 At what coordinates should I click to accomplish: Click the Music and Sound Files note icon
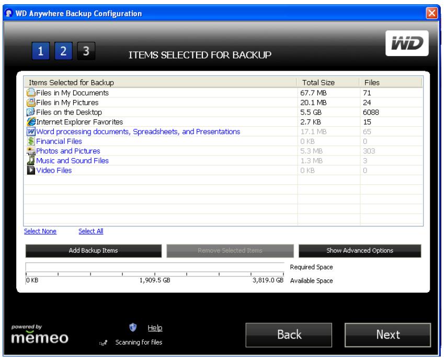[x=31, y=160]
